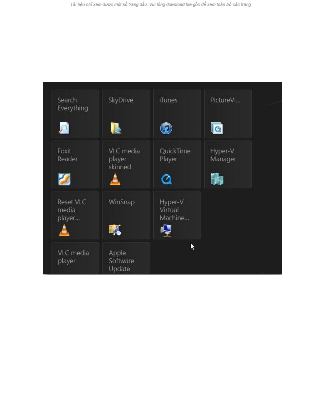This screenshot has width=324, height=420.
Task: Open the SkyDrive folder icon
Action: point(116,128)
